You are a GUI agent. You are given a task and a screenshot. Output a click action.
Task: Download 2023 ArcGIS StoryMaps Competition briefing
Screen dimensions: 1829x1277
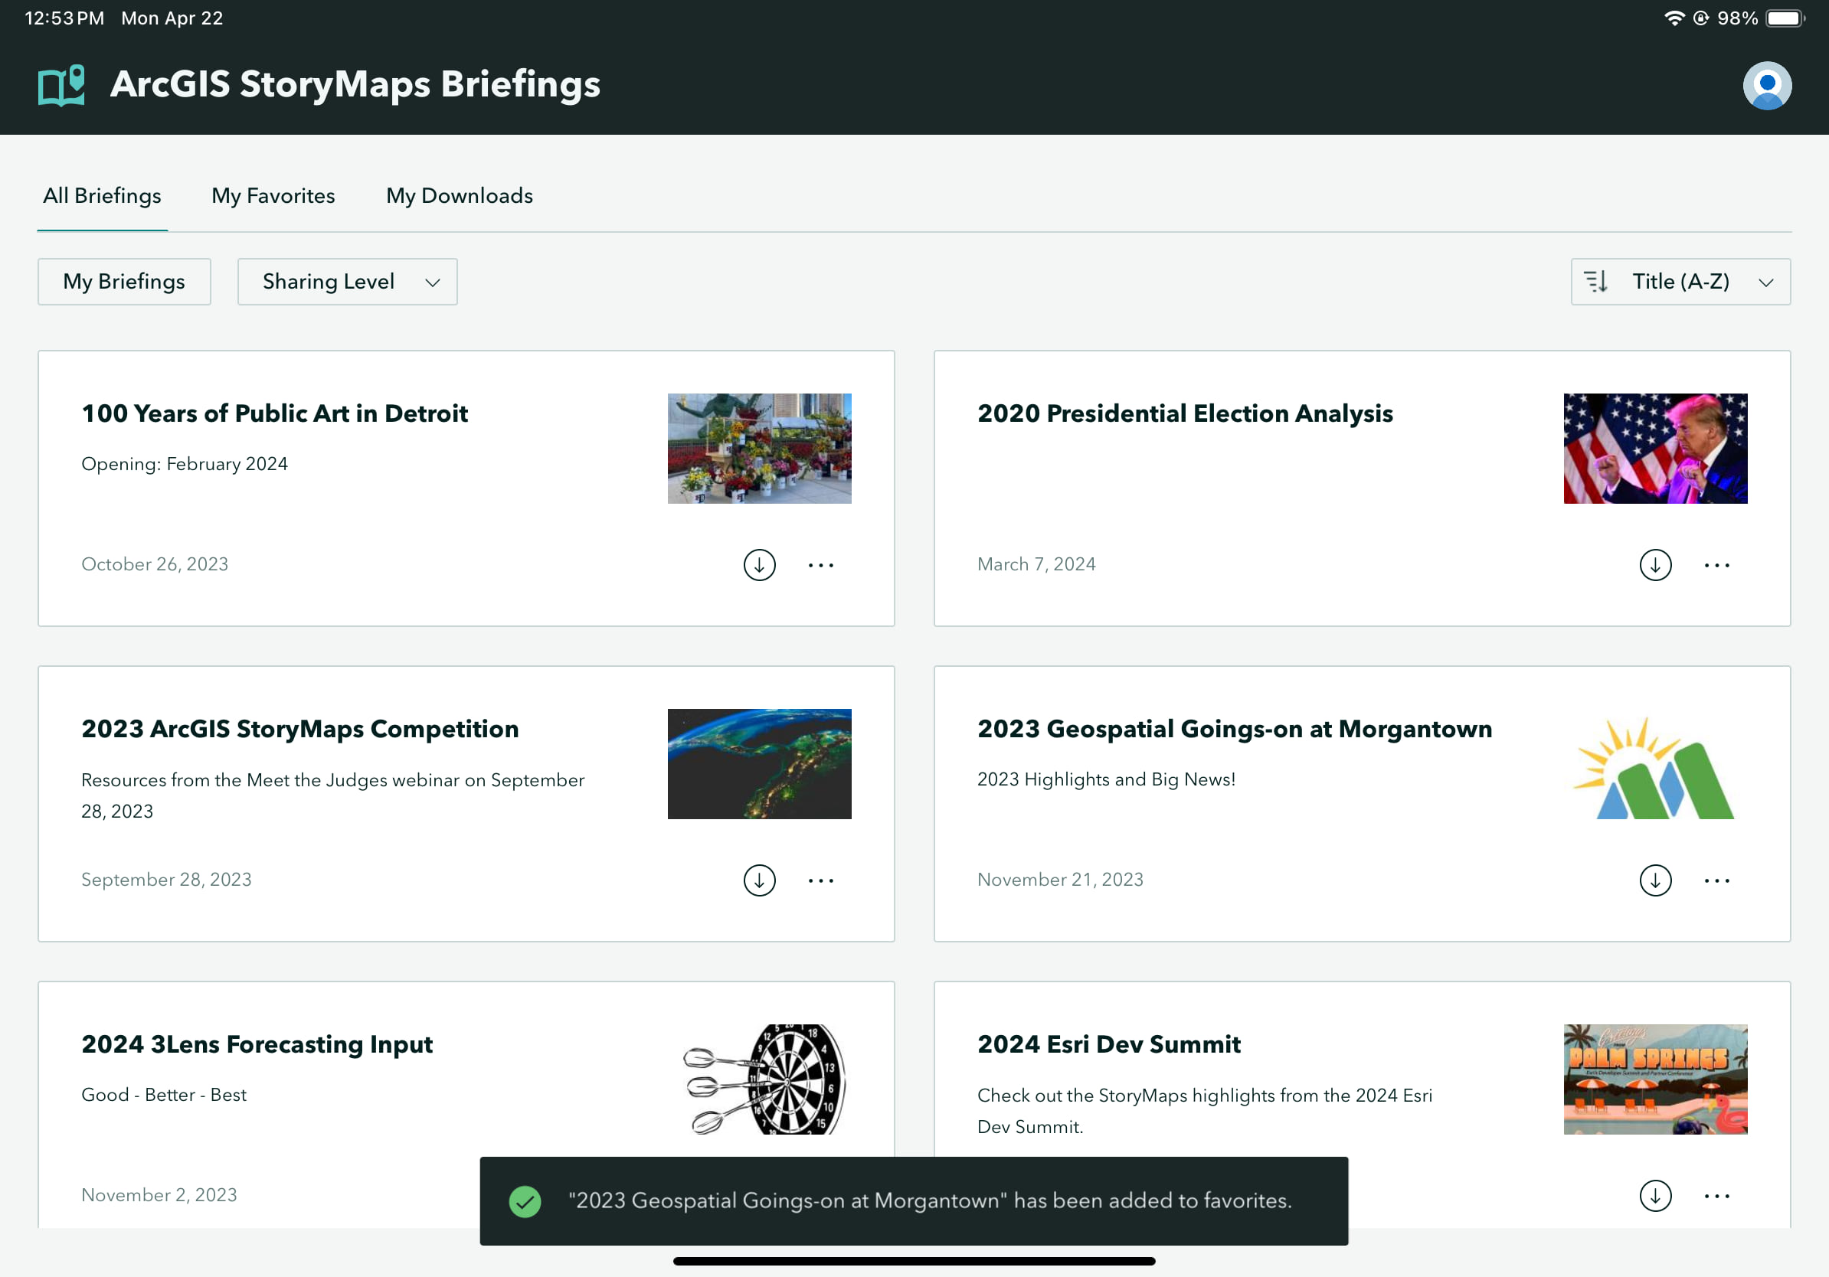(759, 880)
